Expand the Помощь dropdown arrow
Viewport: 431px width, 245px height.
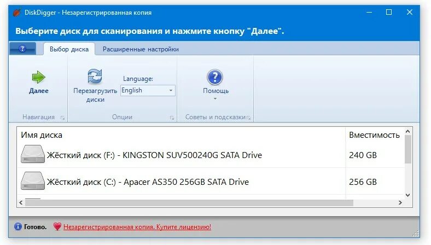tap(215, 99)
